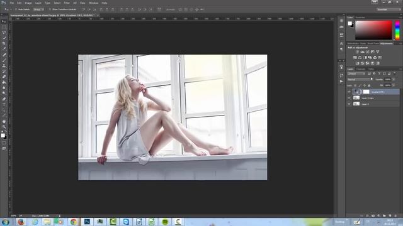Open the Color panel flyout menu

400,18
